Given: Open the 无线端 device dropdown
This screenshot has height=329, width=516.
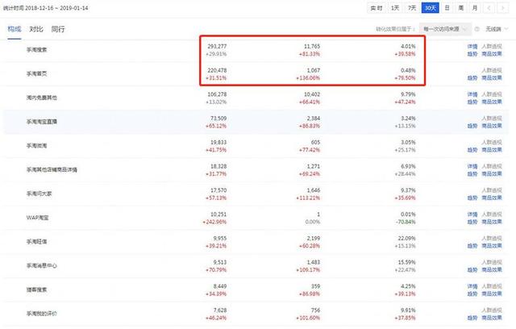Looking at the screenshot, I should [497, 29].
